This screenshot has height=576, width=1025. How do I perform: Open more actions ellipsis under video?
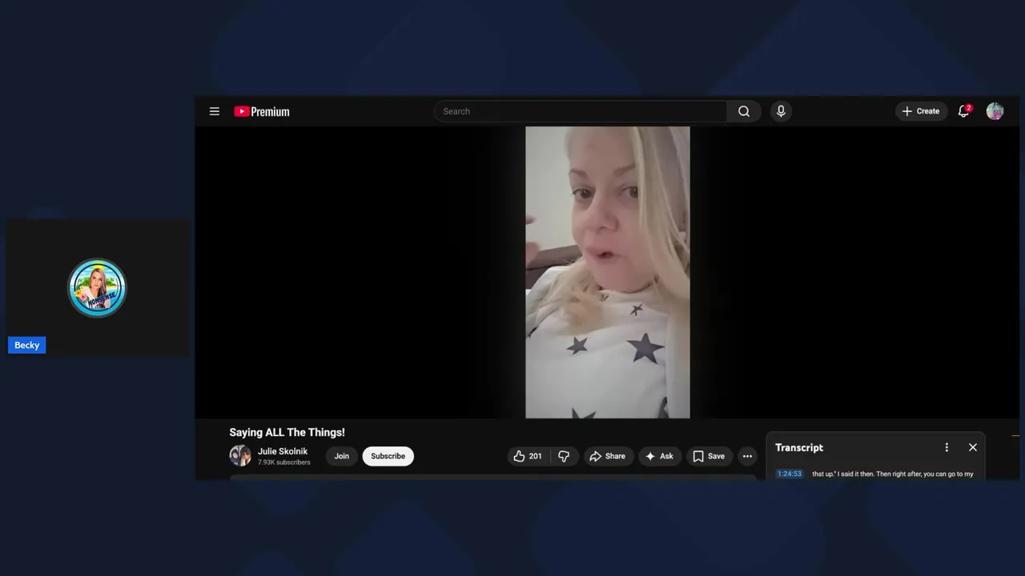747,456
